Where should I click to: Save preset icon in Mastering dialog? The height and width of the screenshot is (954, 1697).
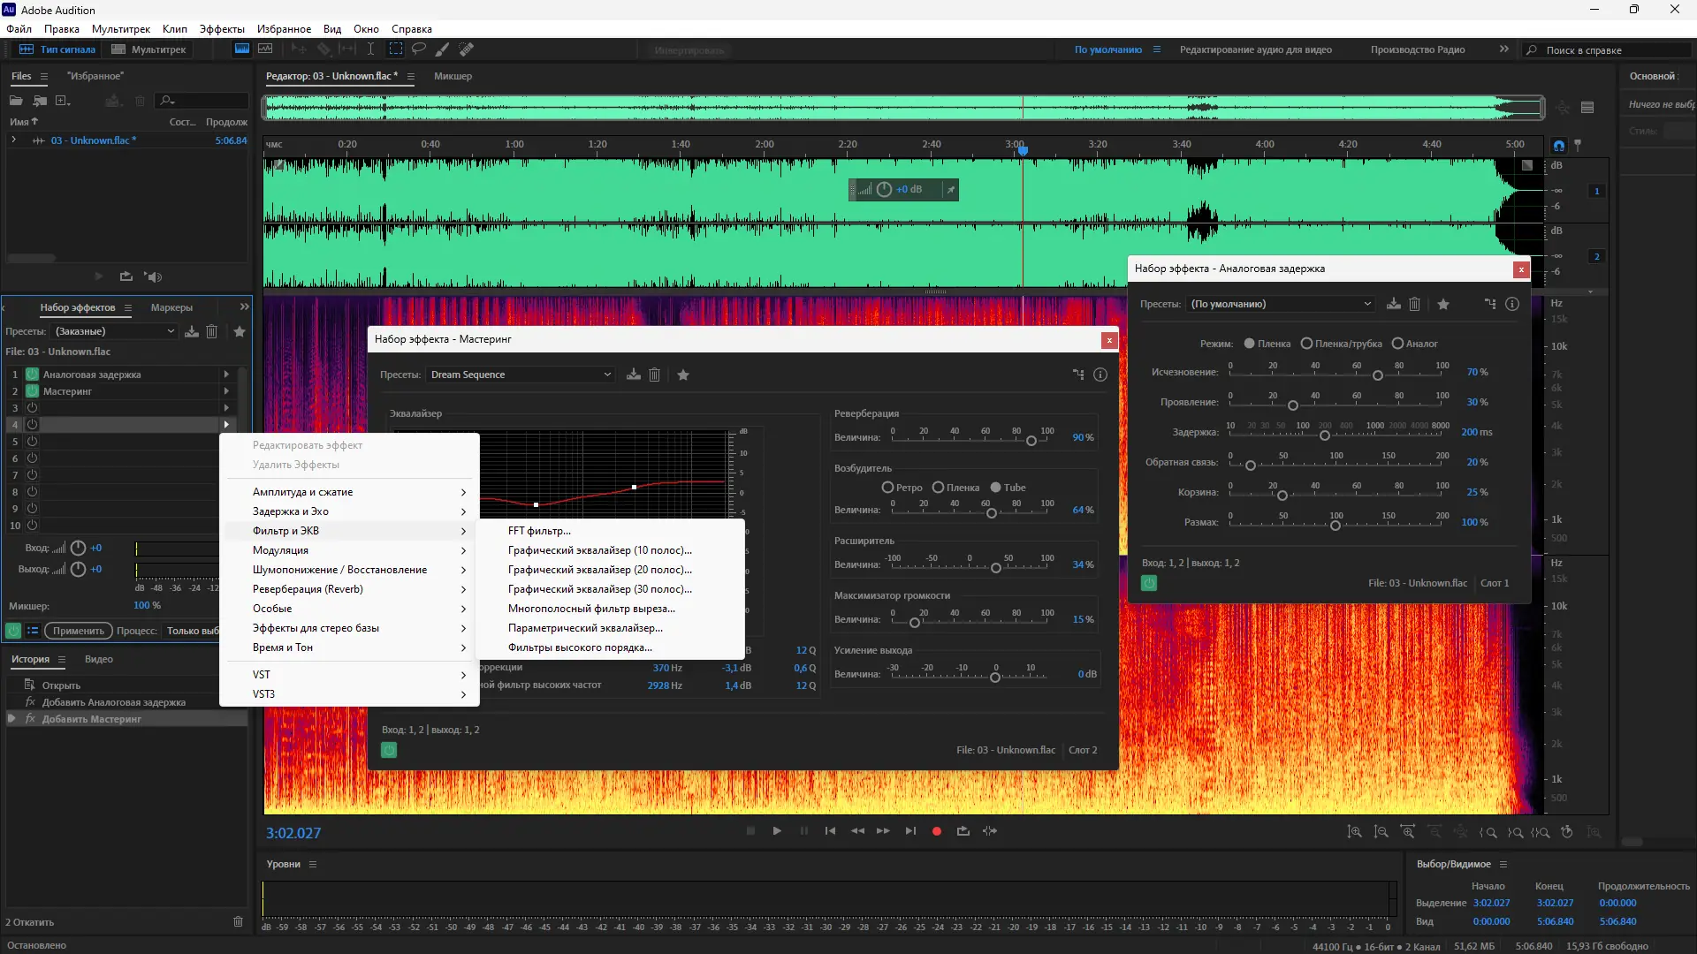(634, 375)
